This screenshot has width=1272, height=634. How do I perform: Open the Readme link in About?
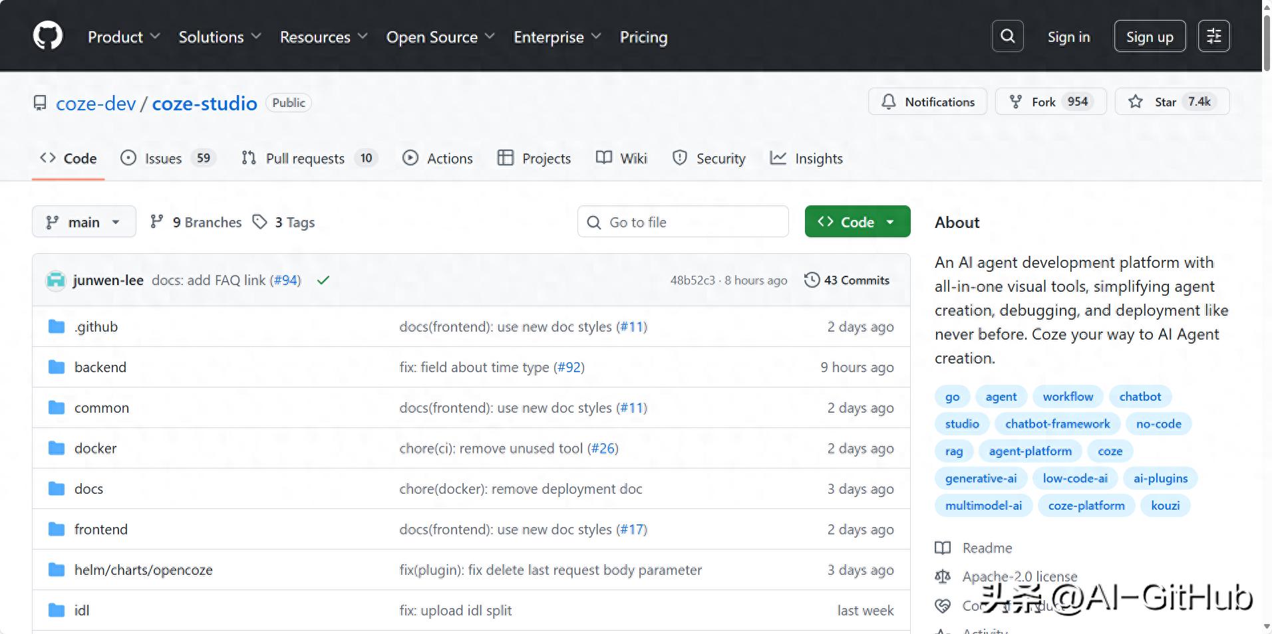987,548
